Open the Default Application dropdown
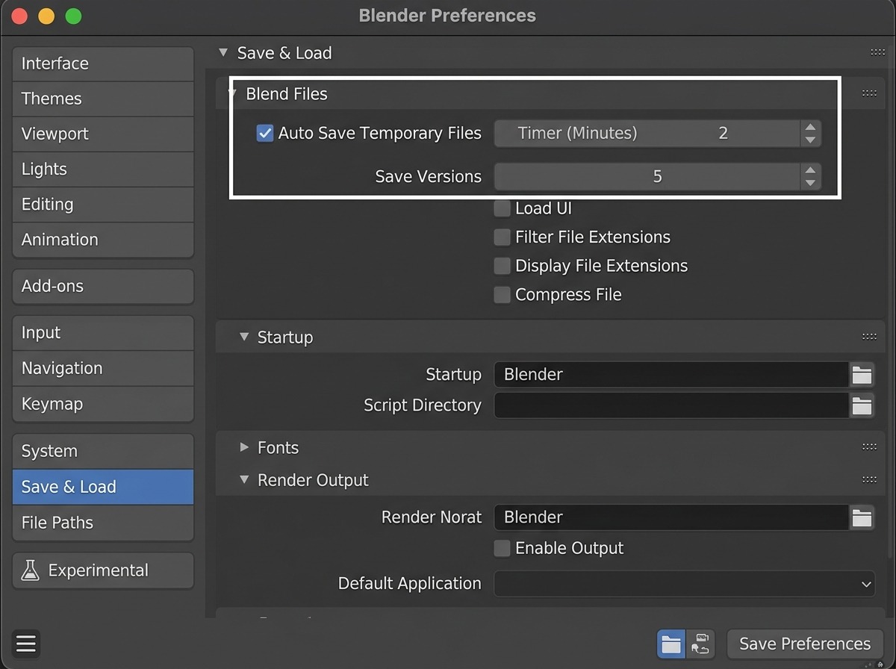 (x=684, y=584)
